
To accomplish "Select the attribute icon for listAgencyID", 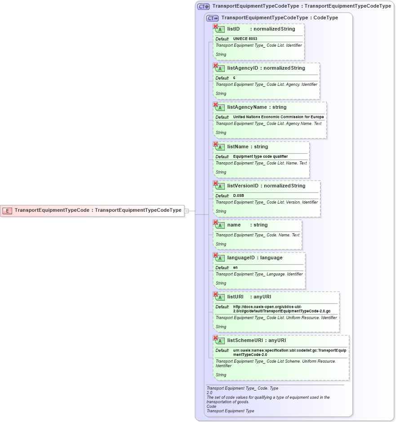I will [220, 68].
